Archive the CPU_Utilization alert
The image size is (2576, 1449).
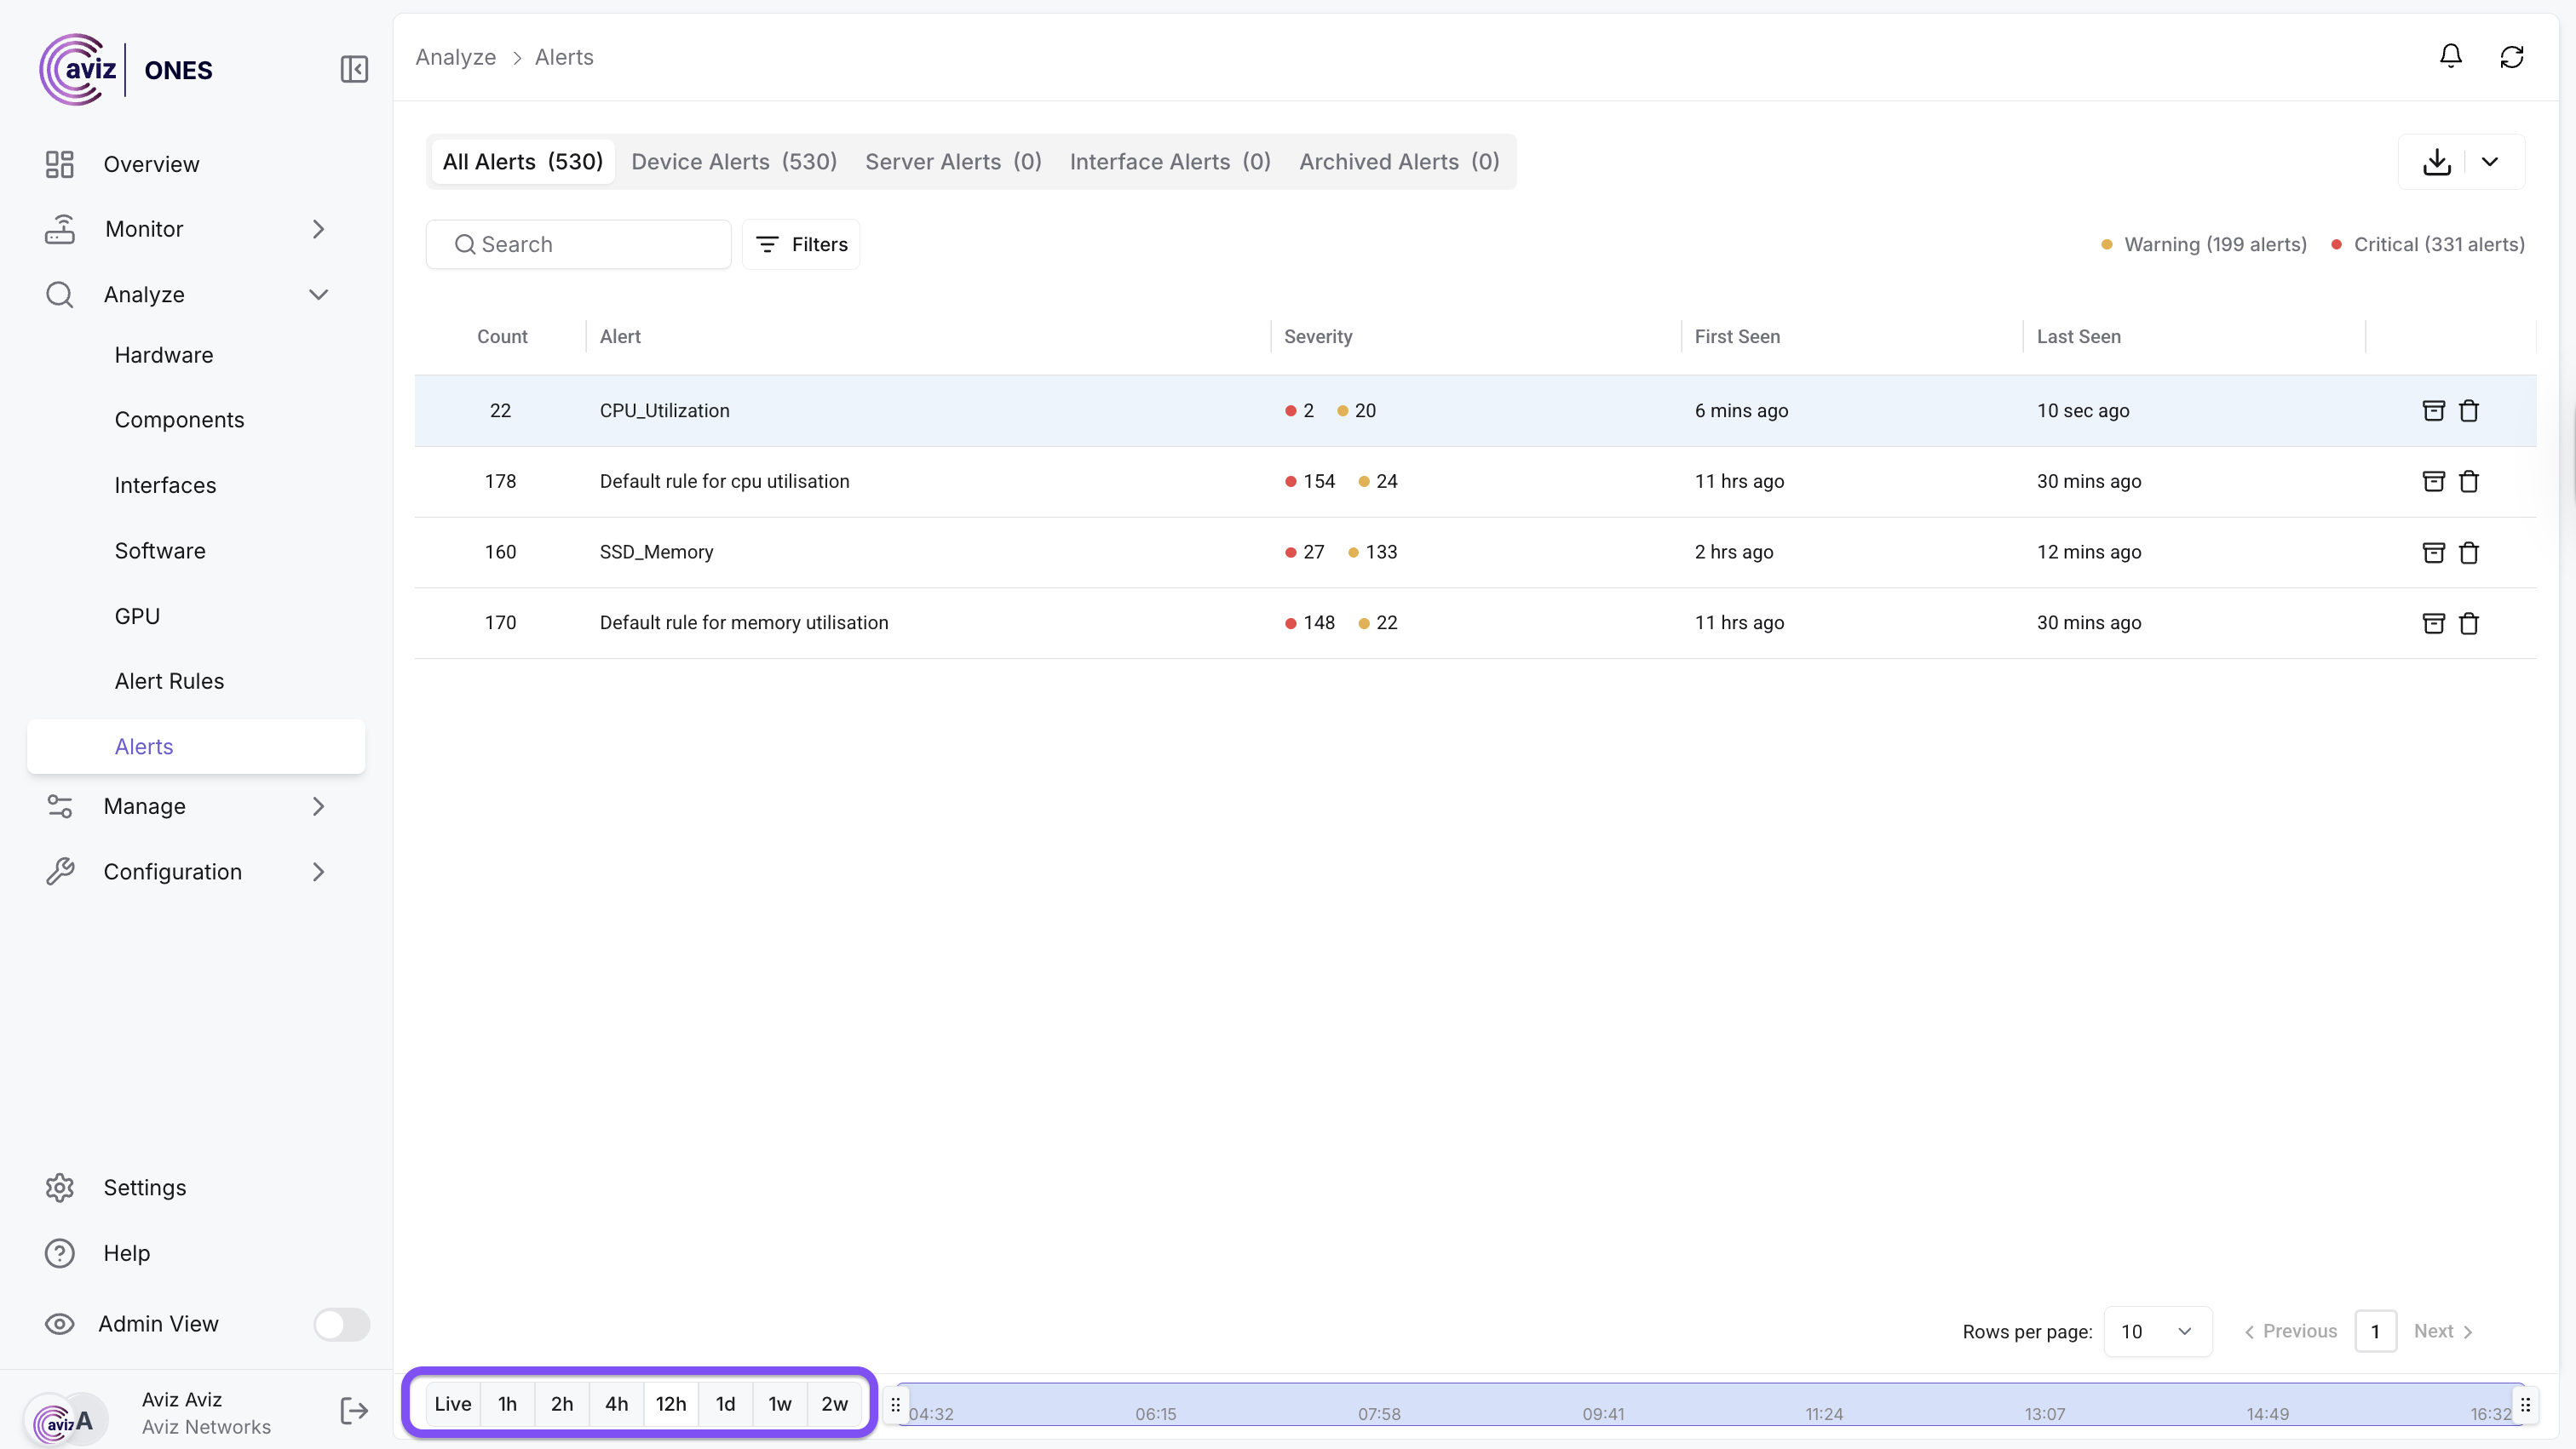2433,410
